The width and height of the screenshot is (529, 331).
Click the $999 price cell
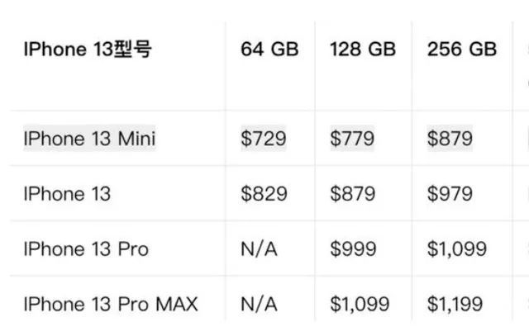(353, 249)
